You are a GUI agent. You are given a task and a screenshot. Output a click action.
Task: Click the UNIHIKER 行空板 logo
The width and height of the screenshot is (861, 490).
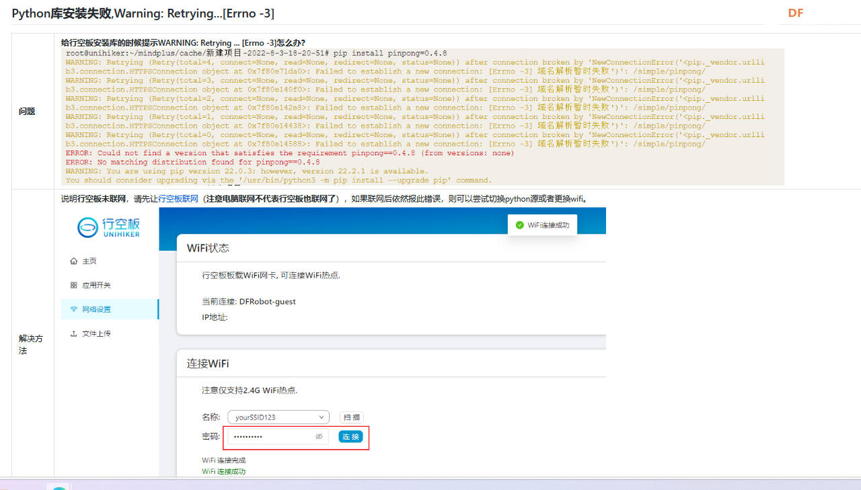pyautogui.click(x=108, y=227)
